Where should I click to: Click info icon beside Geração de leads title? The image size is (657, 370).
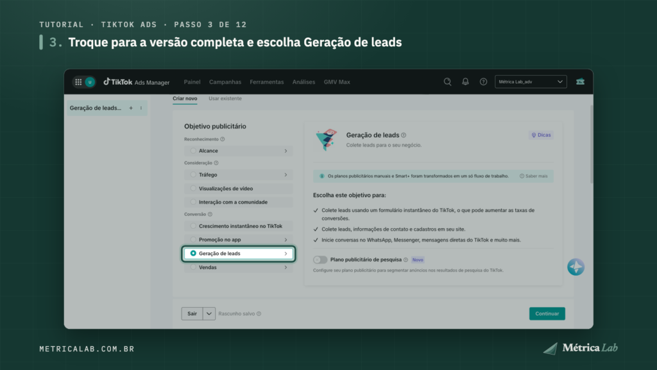[x=404, y=135]
